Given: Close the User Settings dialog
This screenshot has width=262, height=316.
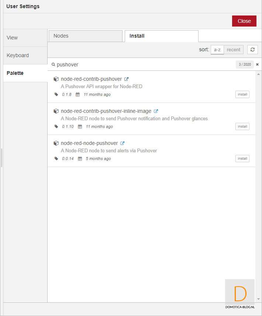Looking at the screenshot, I should [244, 21].
